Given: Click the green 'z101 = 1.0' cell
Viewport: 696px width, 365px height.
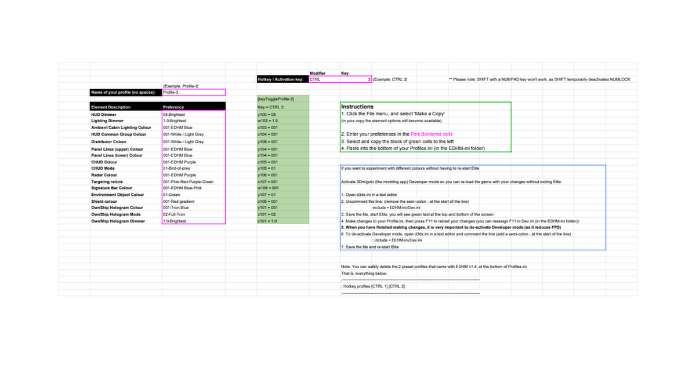Looking at the screenshot, I should (282, 221).
